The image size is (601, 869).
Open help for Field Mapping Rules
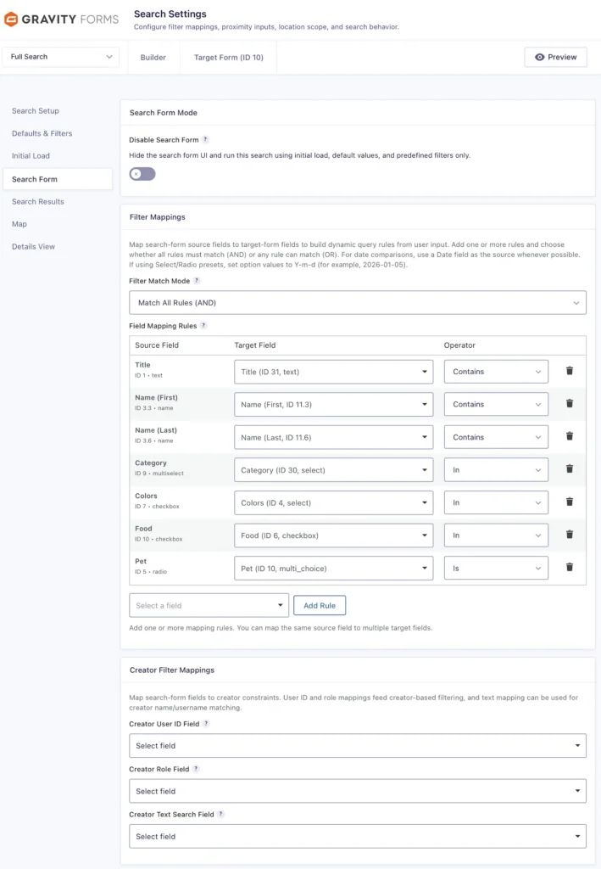(x=203, y=326)
